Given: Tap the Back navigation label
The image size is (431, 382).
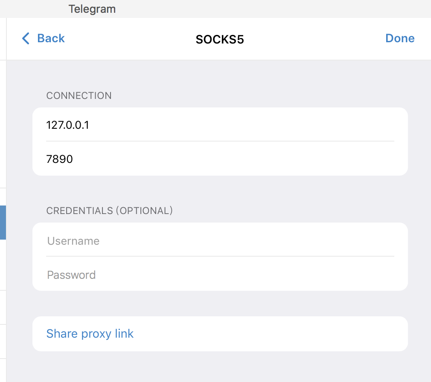Looking at the screenshot, I should (51, 38).
